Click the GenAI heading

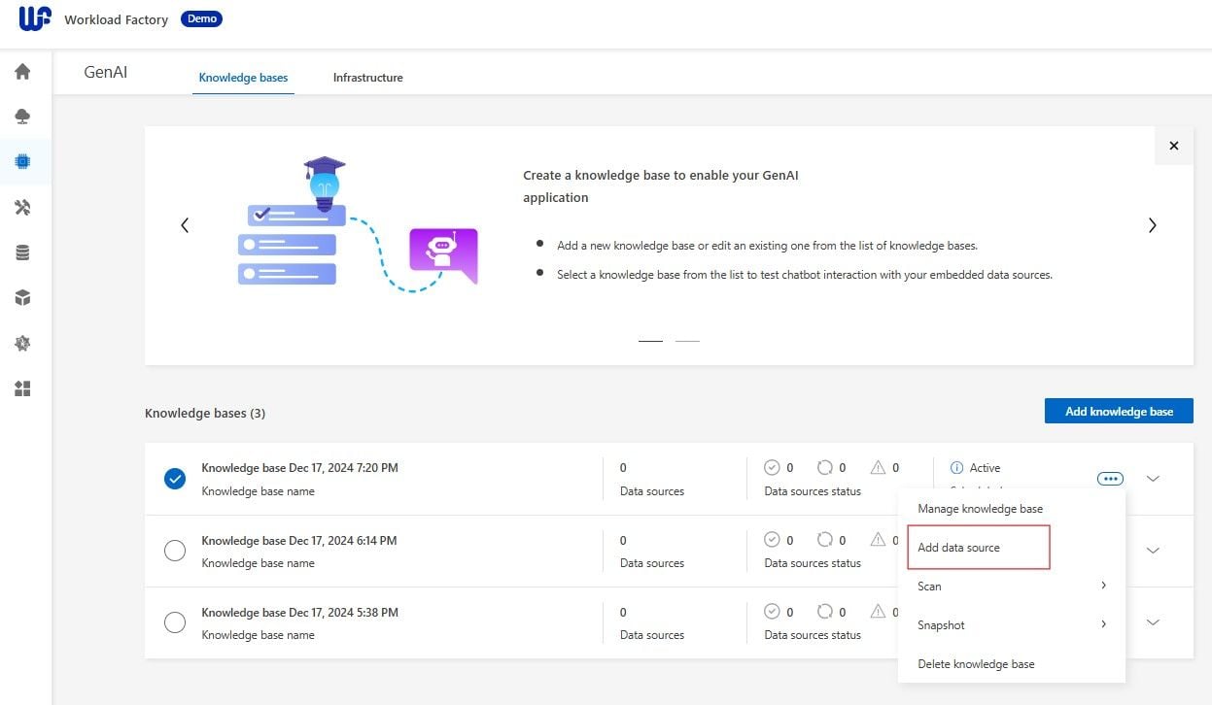point(106,73)
